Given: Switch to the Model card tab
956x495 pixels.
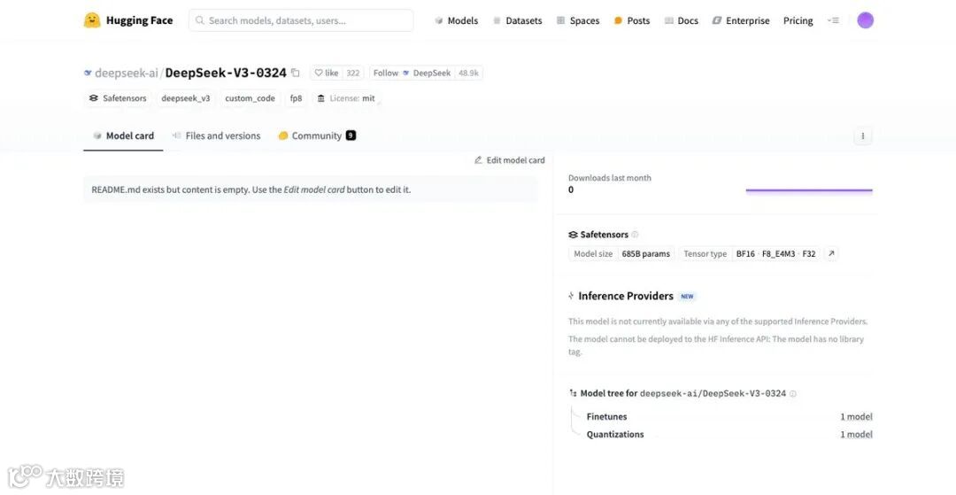Looking at the screenshot, I should tap(123, 136).
